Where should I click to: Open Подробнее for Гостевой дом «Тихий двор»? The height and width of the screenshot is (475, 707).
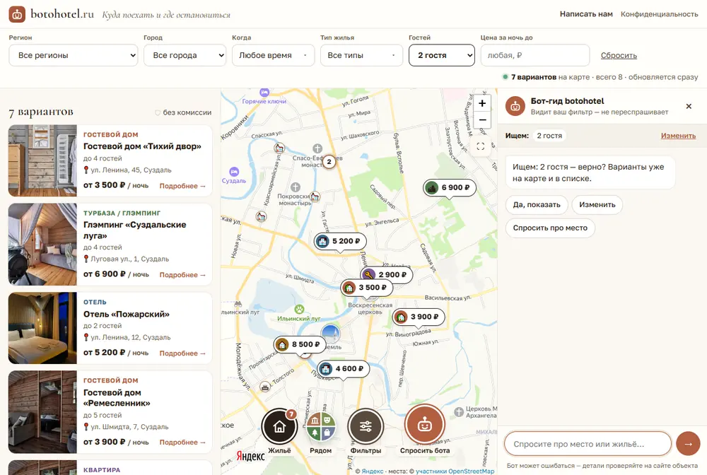182,186
